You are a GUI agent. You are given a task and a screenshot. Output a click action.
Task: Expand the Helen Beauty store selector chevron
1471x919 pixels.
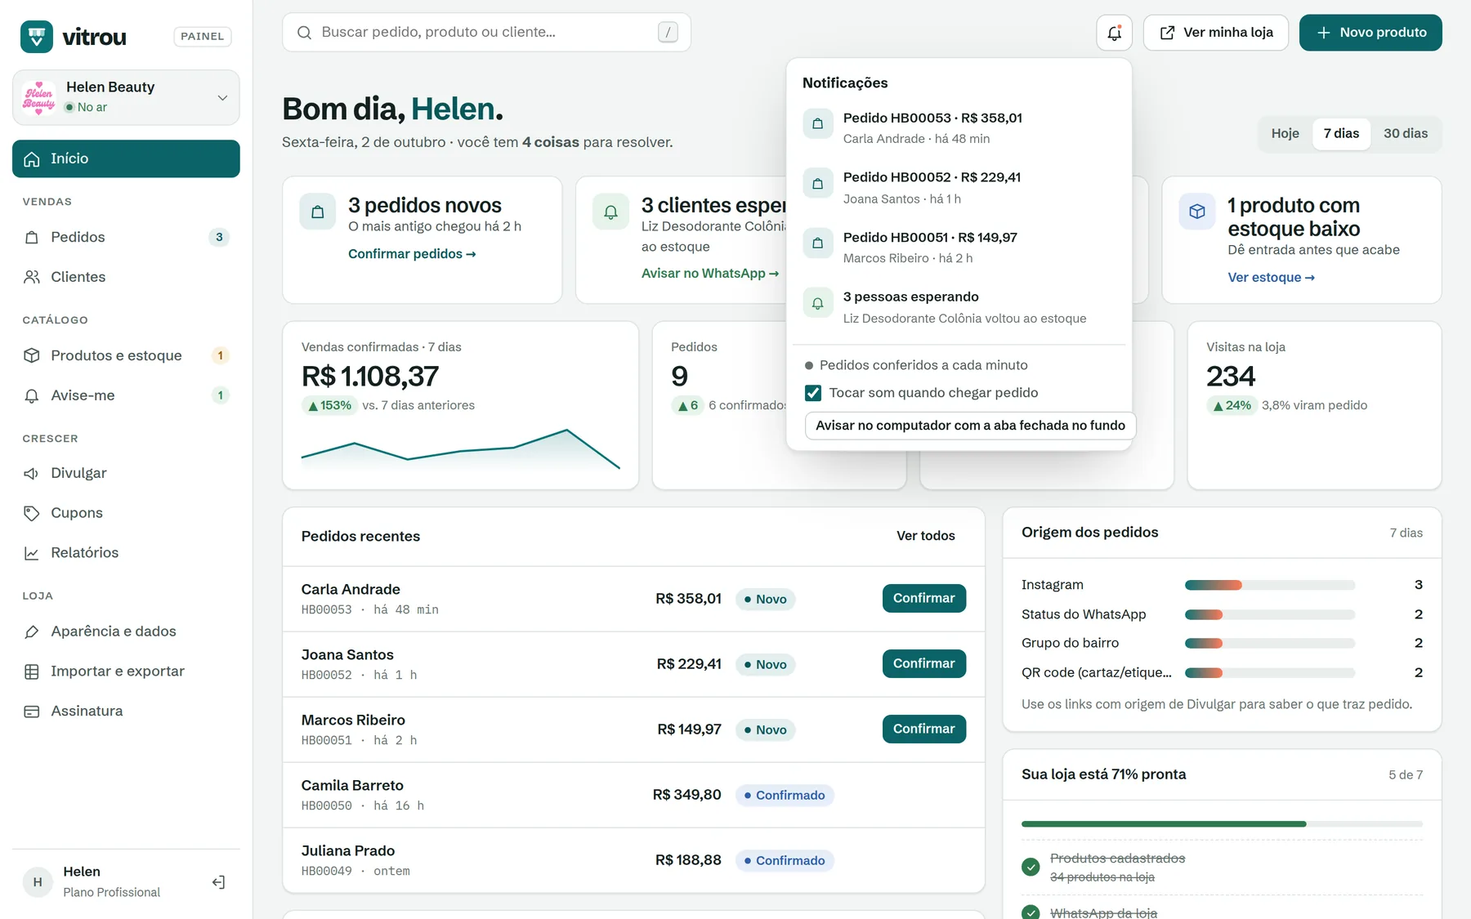pos(222,98)
